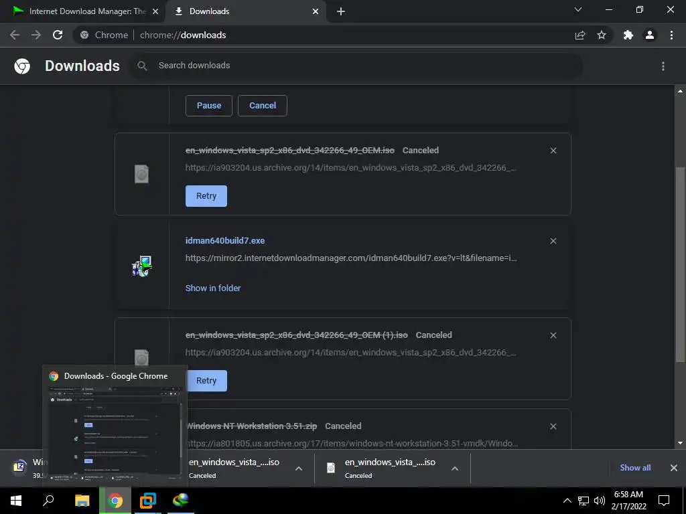Click Show in folder for idman640build7.exe

[x=213, y=288]
